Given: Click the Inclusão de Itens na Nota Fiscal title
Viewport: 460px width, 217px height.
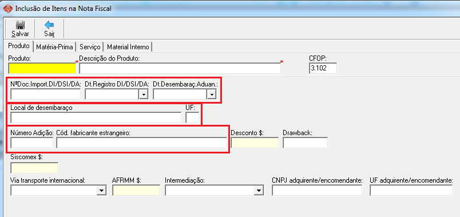Looking at the screenshot, I should pos(63,9).
